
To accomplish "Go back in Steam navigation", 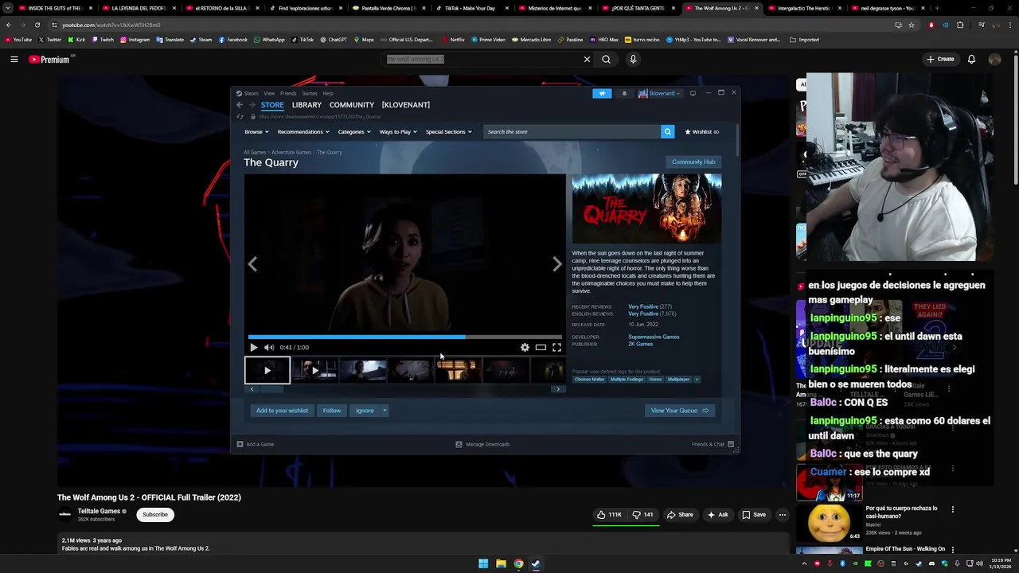I will coord(240,105).
